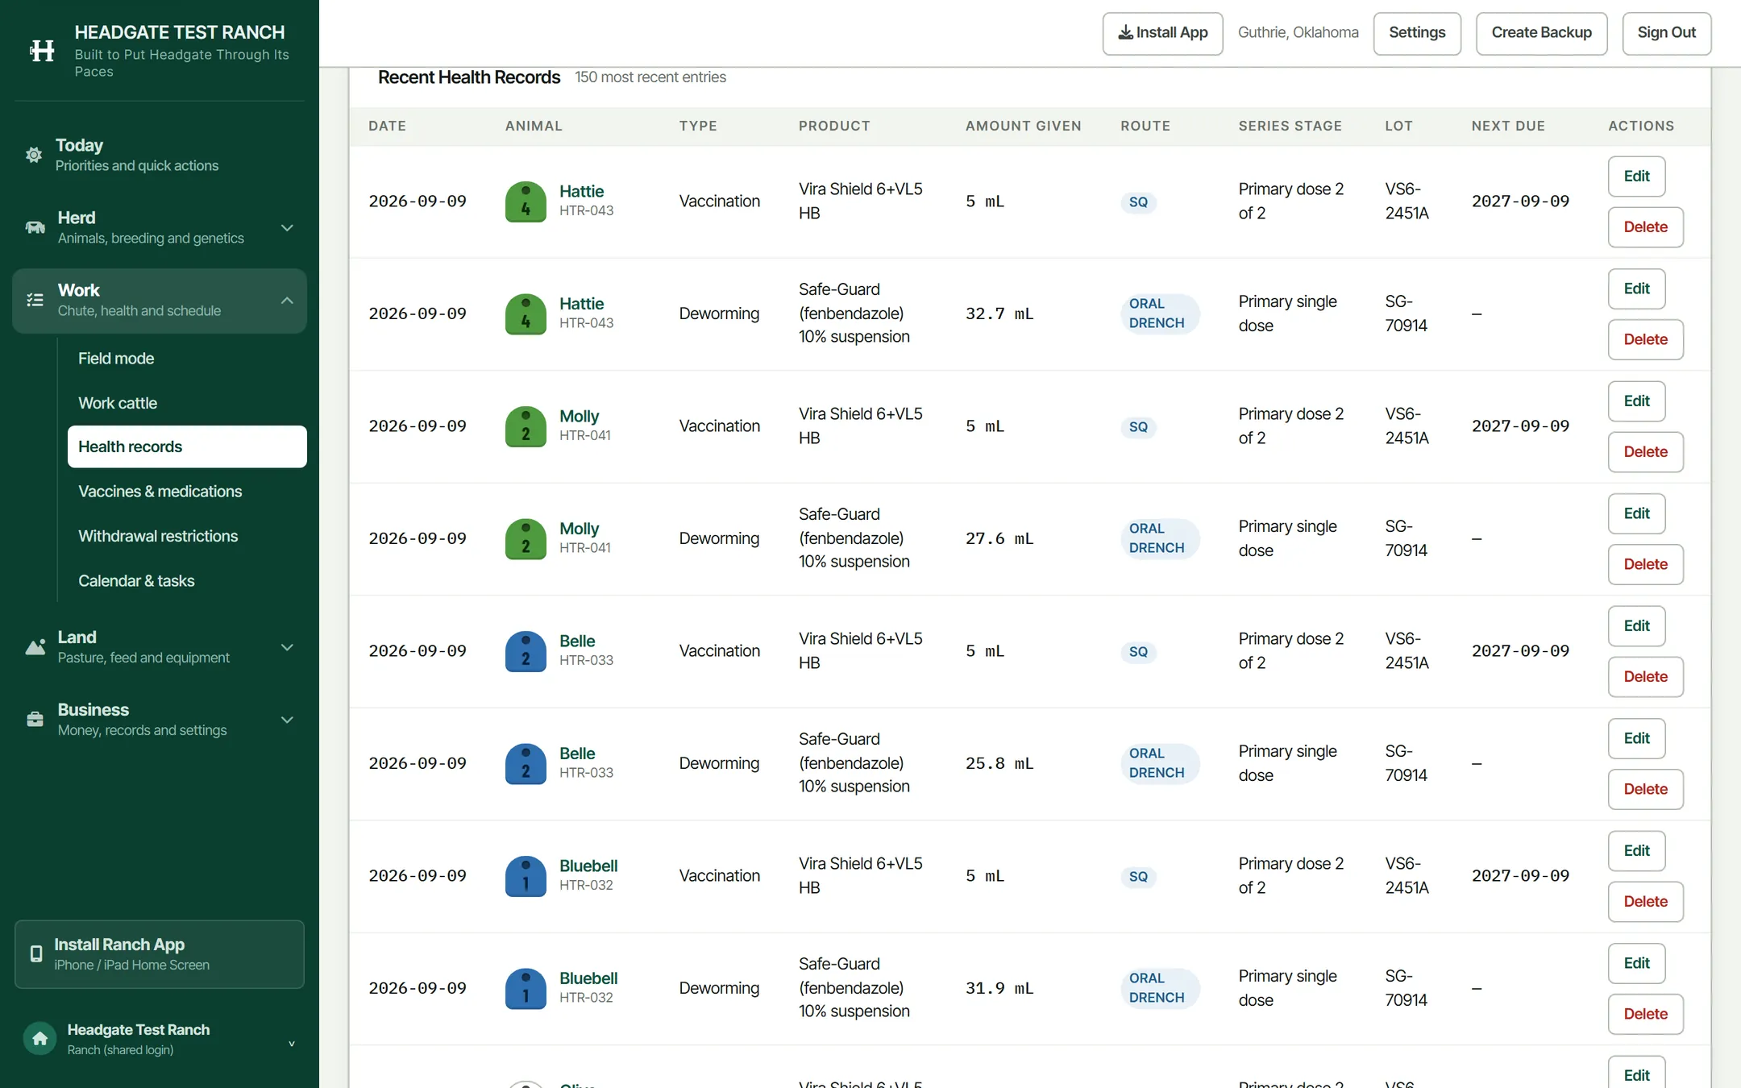Go to Work cattle page
Image resolution: width=1741 pixels, height=1088 pixels.
point(187,403)
